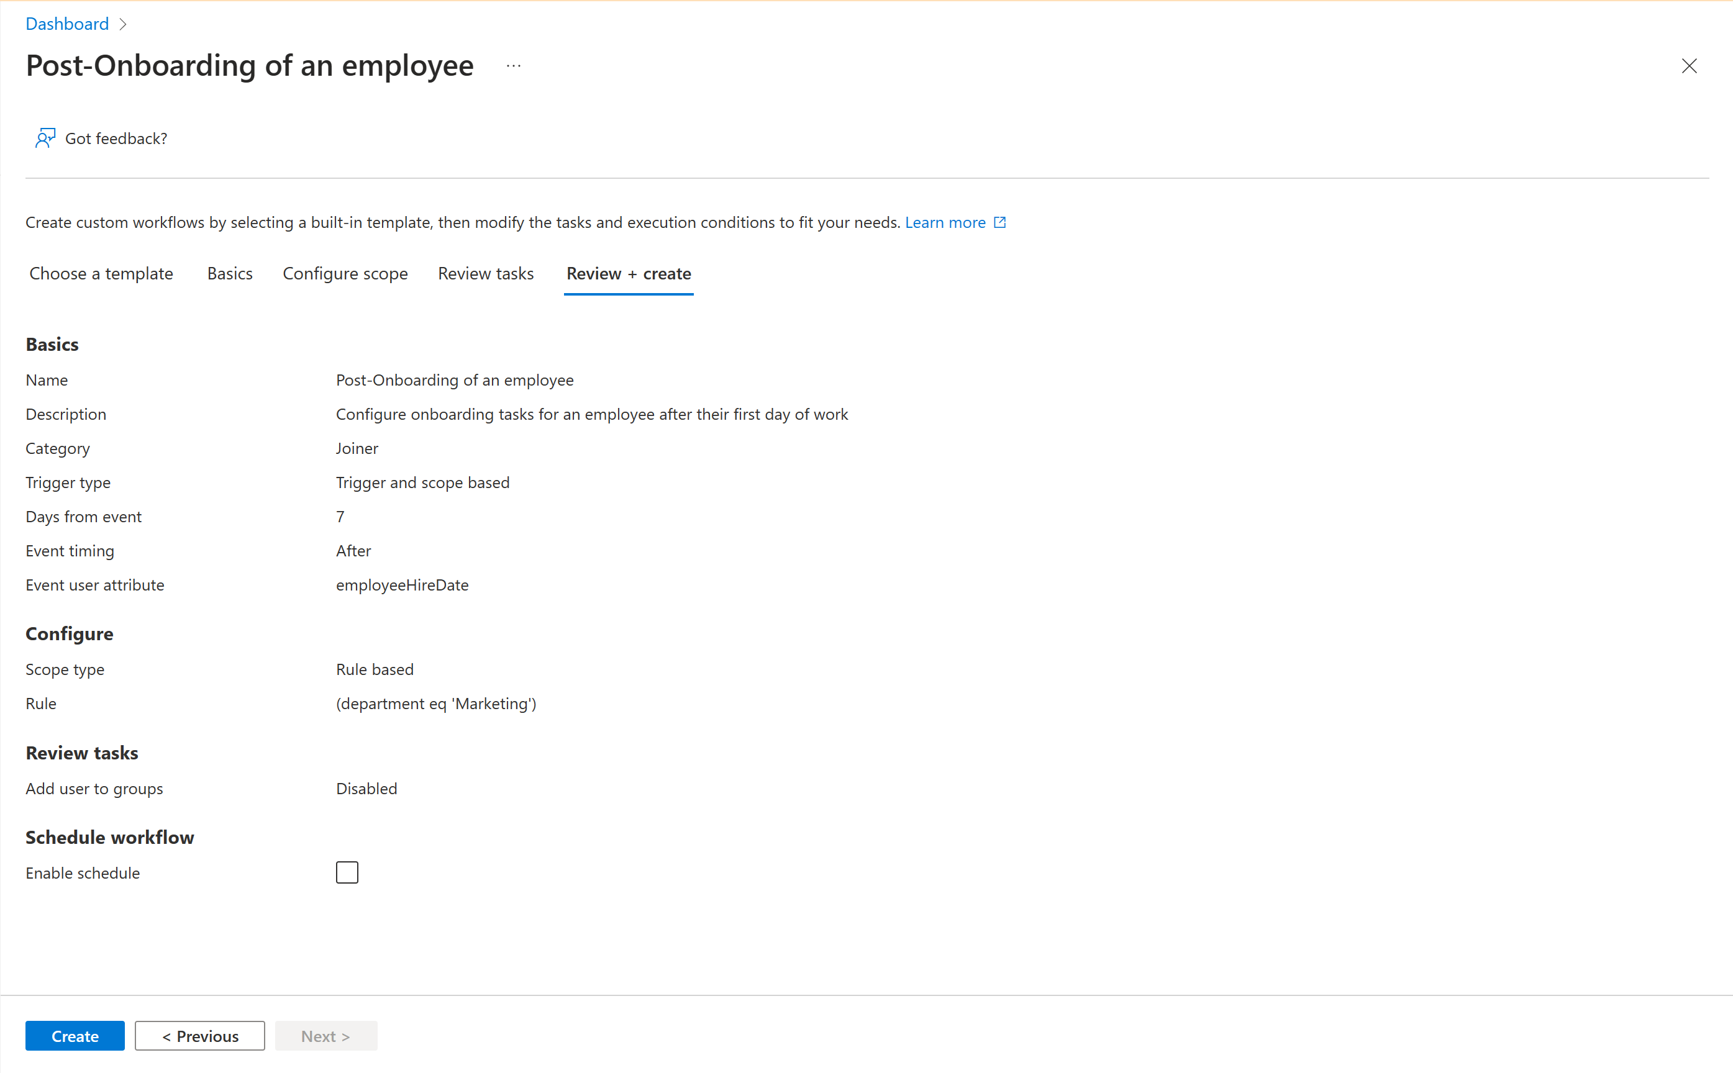Image resolution: width=1733 pixels, height=1073 pixels.
Task: Toggle the Enable schedule checkbox on
Action: click(347, 872)
